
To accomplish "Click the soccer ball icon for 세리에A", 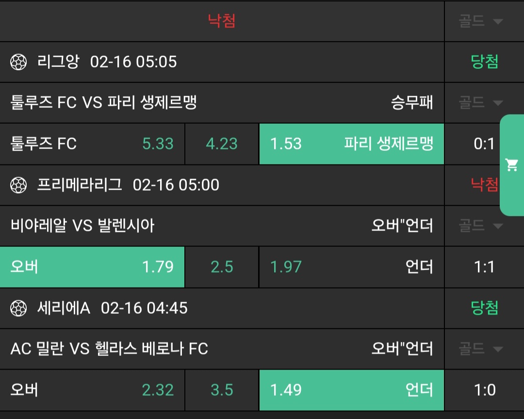I will (x=18, y=308).
